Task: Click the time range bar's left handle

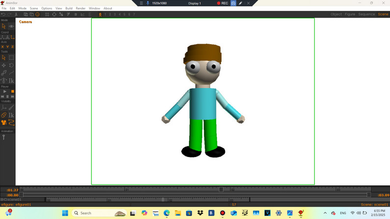Action: click(x=22, y=195)
